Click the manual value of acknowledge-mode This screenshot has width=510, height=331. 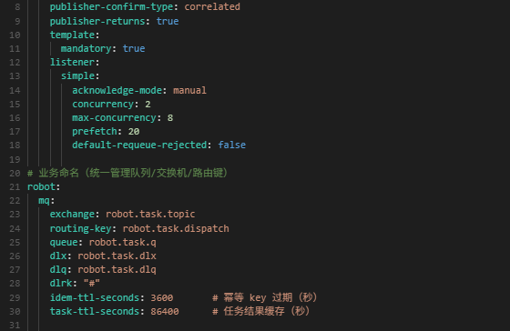189,90
